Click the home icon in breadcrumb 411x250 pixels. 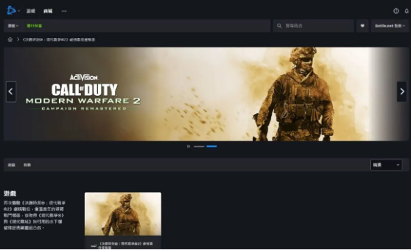tap(10, 39)
